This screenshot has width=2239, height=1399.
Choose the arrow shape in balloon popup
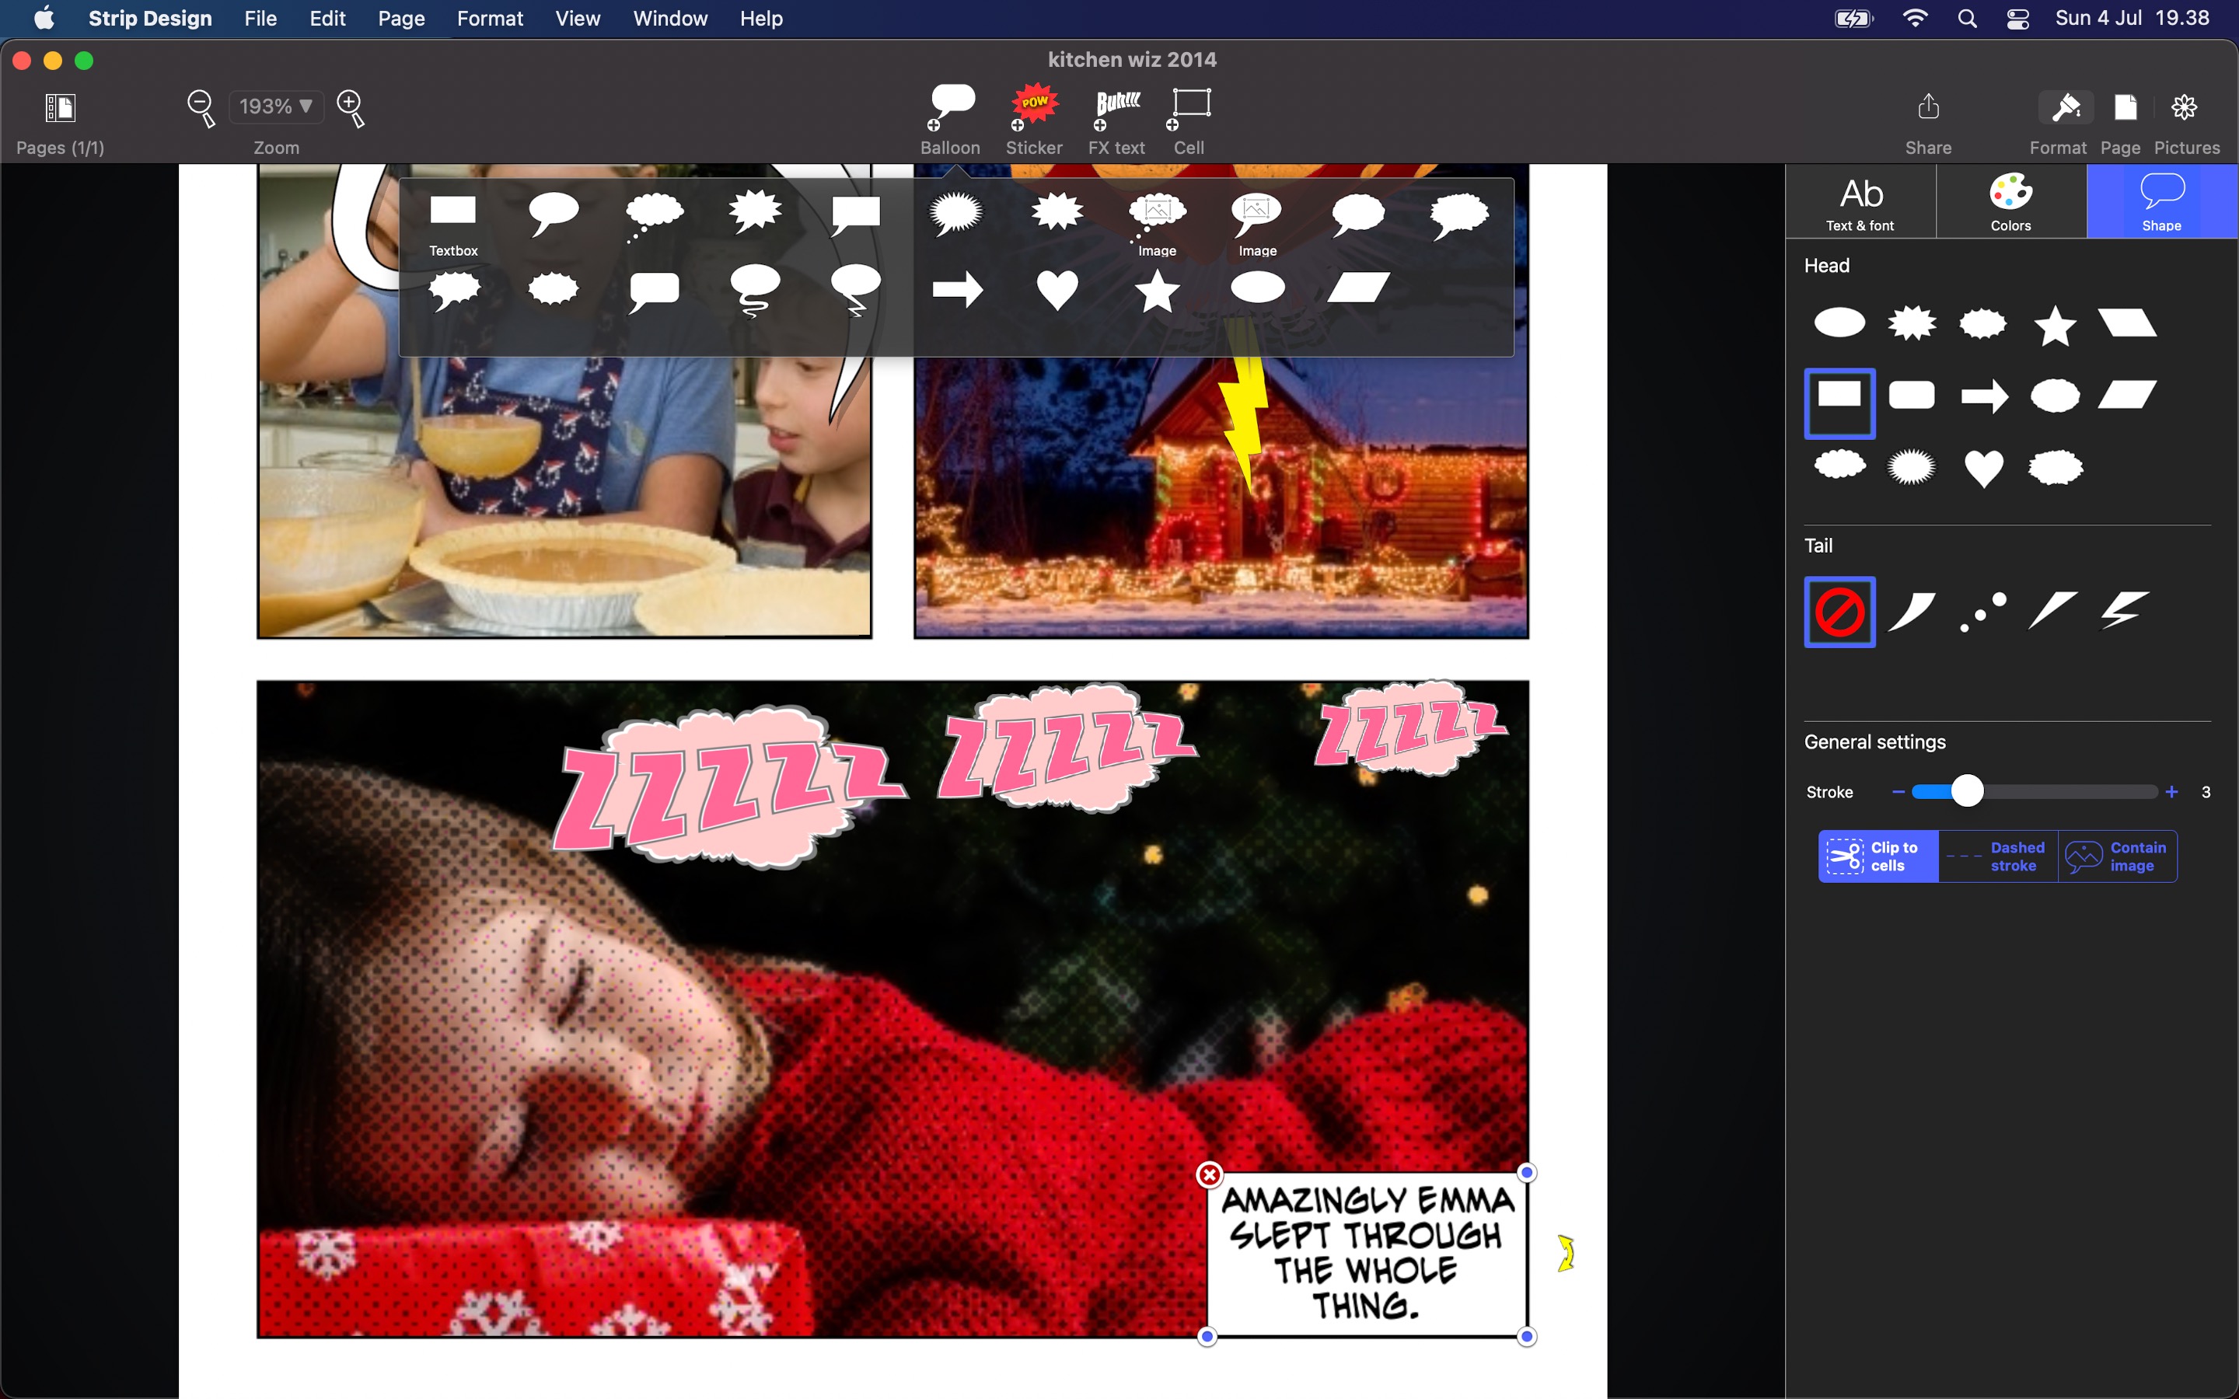[x=957, y=290]
